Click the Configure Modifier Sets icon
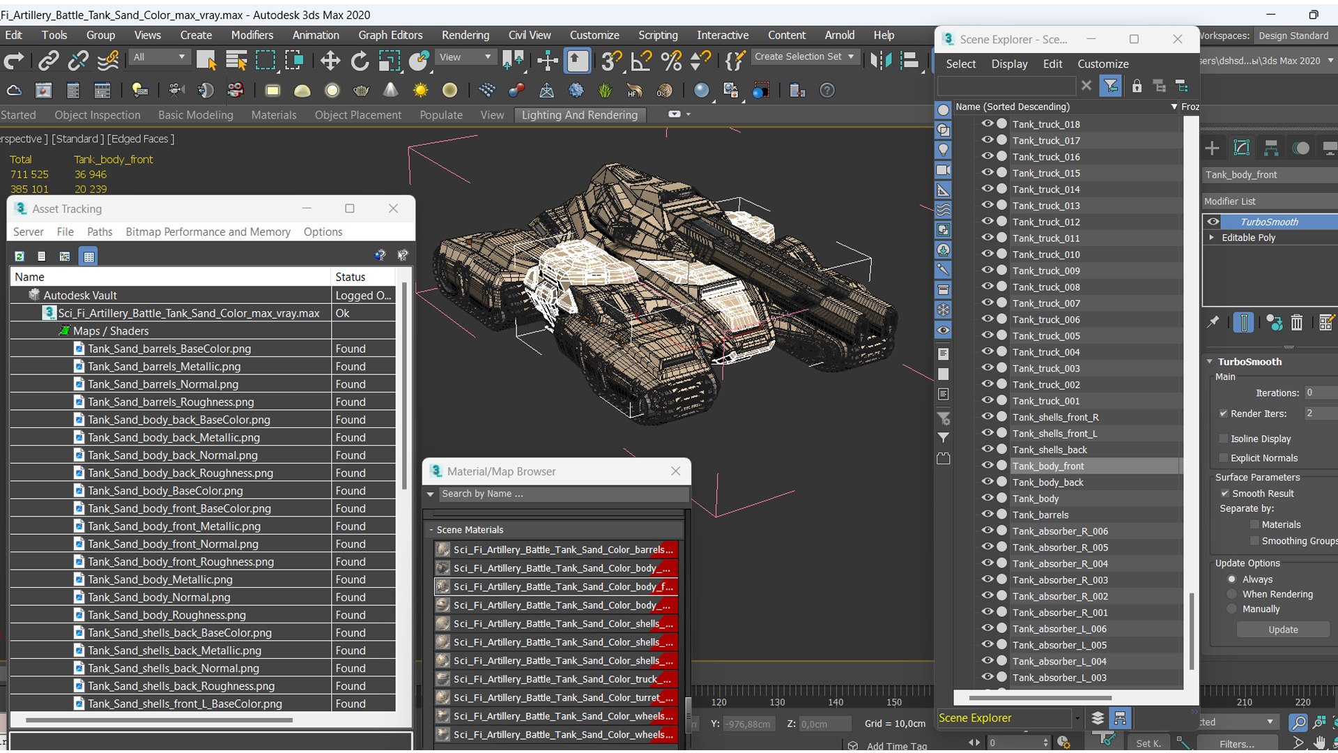 [1325, 322]
